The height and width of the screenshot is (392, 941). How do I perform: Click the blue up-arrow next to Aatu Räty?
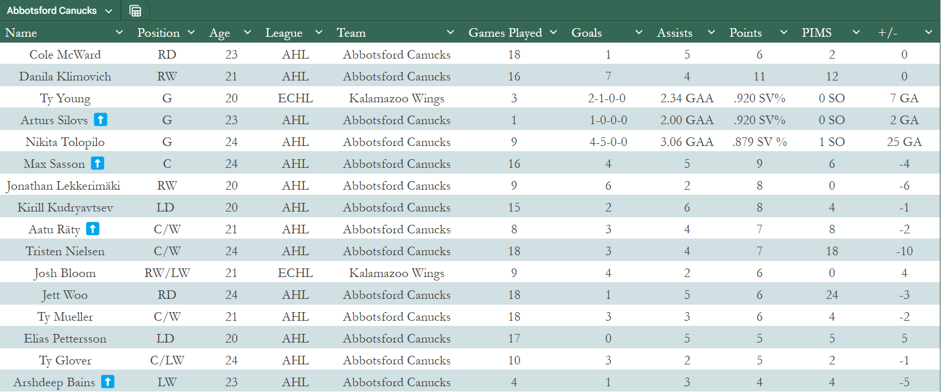coord(93,229)
